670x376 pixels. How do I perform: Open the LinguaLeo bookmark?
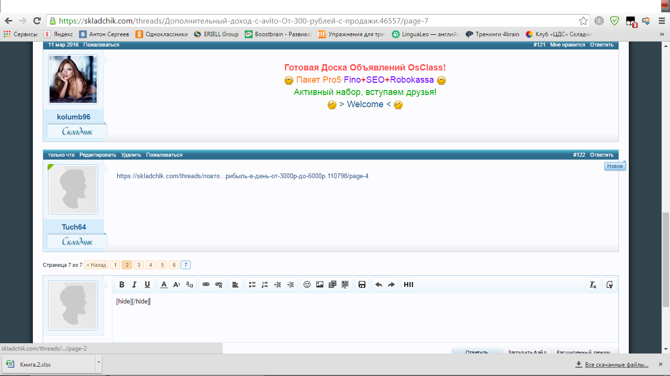[426, 34]
